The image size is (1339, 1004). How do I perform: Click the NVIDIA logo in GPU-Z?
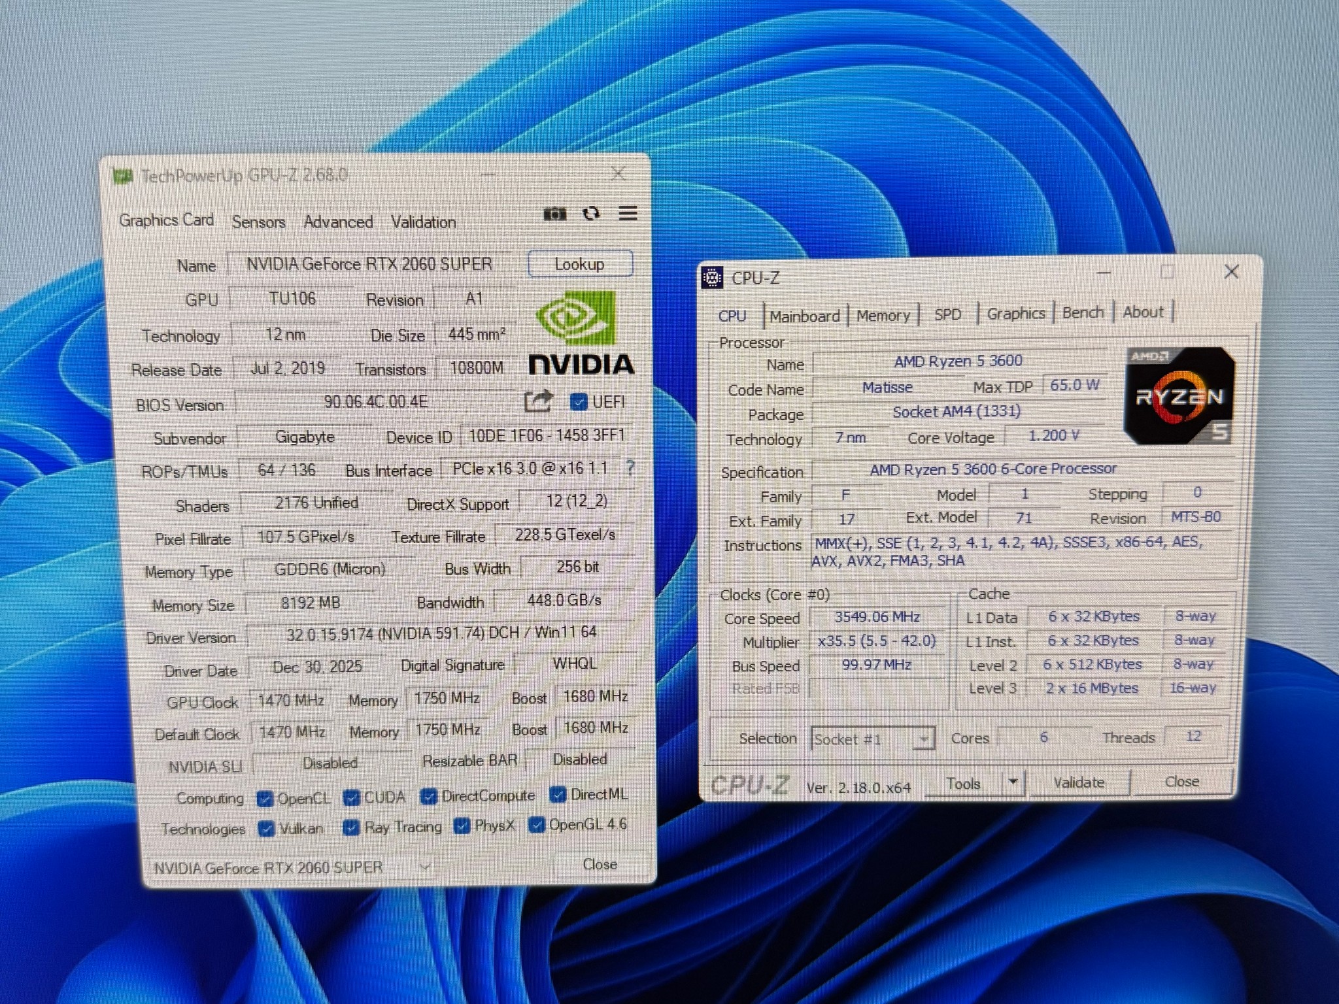[581, 333]
